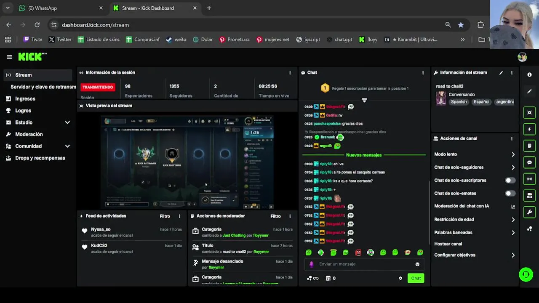Open Chat de solo-seguidores settings arrow
Screen dimensions: 539x303
click(513, 167)
